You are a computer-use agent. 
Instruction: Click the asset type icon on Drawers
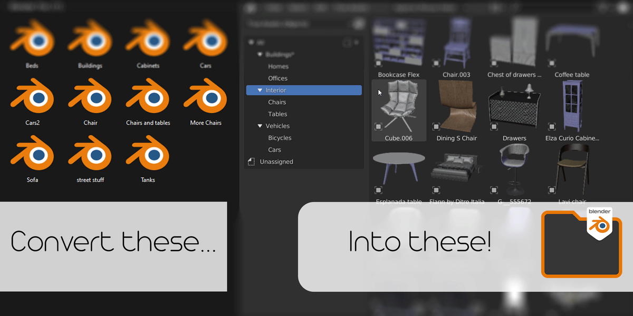(x=494, y=126)
